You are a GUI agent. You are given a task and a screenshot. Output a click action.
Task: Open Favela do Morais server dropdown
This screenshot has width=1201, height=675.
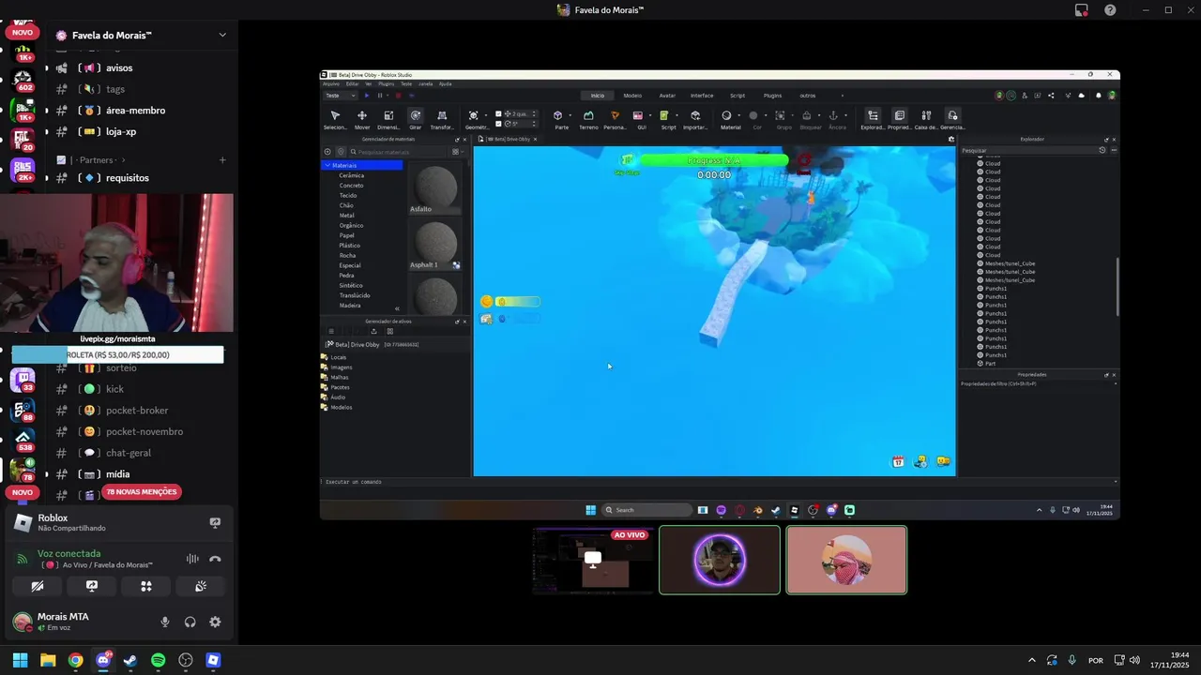pos(222,35)
